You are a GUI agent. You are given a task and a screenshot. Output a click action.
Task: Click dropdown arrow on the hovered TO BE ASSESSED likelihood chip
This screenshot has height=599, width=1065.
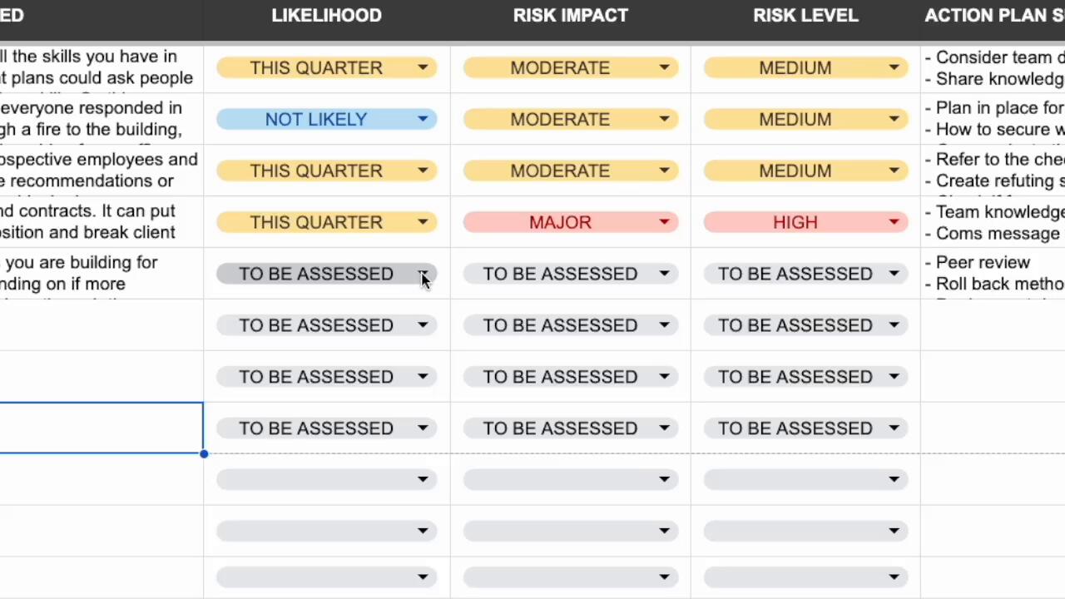423,275
